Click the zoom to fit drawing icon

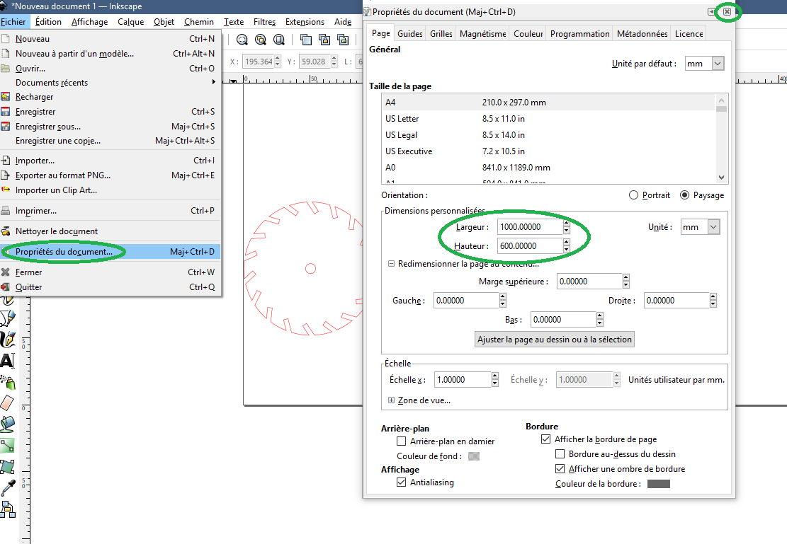pos(261,40)
